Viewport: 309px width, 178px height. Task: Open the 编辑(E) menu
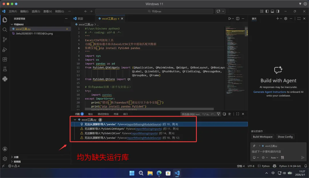[x=24, y=11]
